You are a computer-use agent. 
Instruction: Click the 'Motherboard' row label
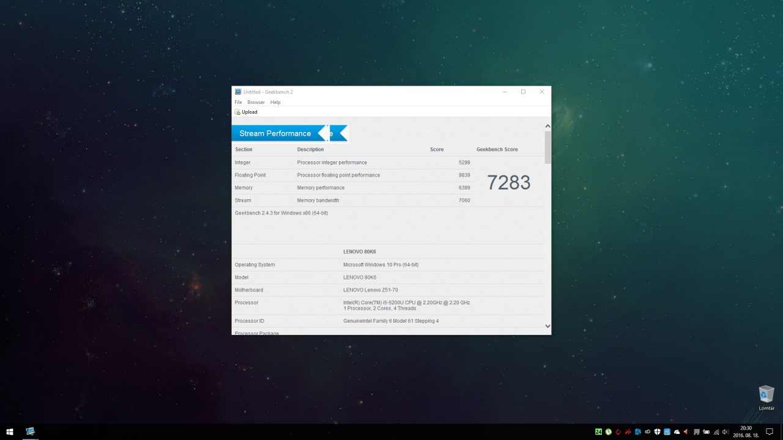[x=248, y=290]
